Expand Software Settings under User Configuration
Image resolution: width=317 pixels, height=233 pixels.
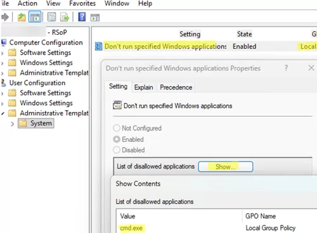[x=3, y=93]
